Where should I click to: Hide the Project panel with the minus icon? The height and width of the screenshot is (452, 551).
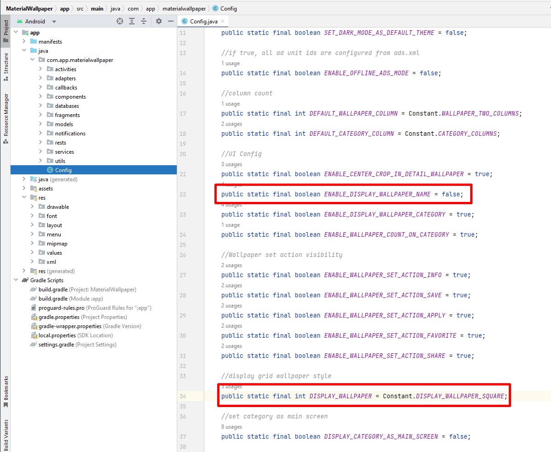(171, 21)
